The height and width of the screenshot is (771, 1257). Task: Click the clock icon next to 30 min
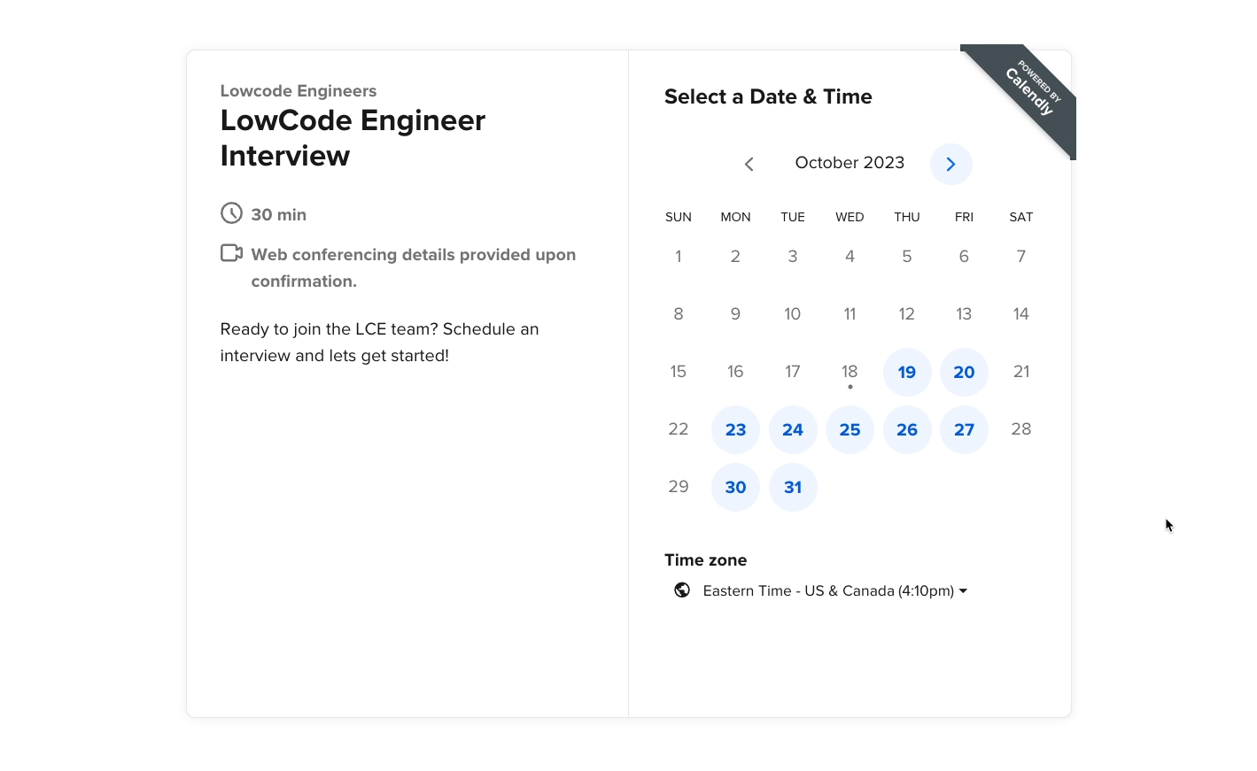[231, 213]
